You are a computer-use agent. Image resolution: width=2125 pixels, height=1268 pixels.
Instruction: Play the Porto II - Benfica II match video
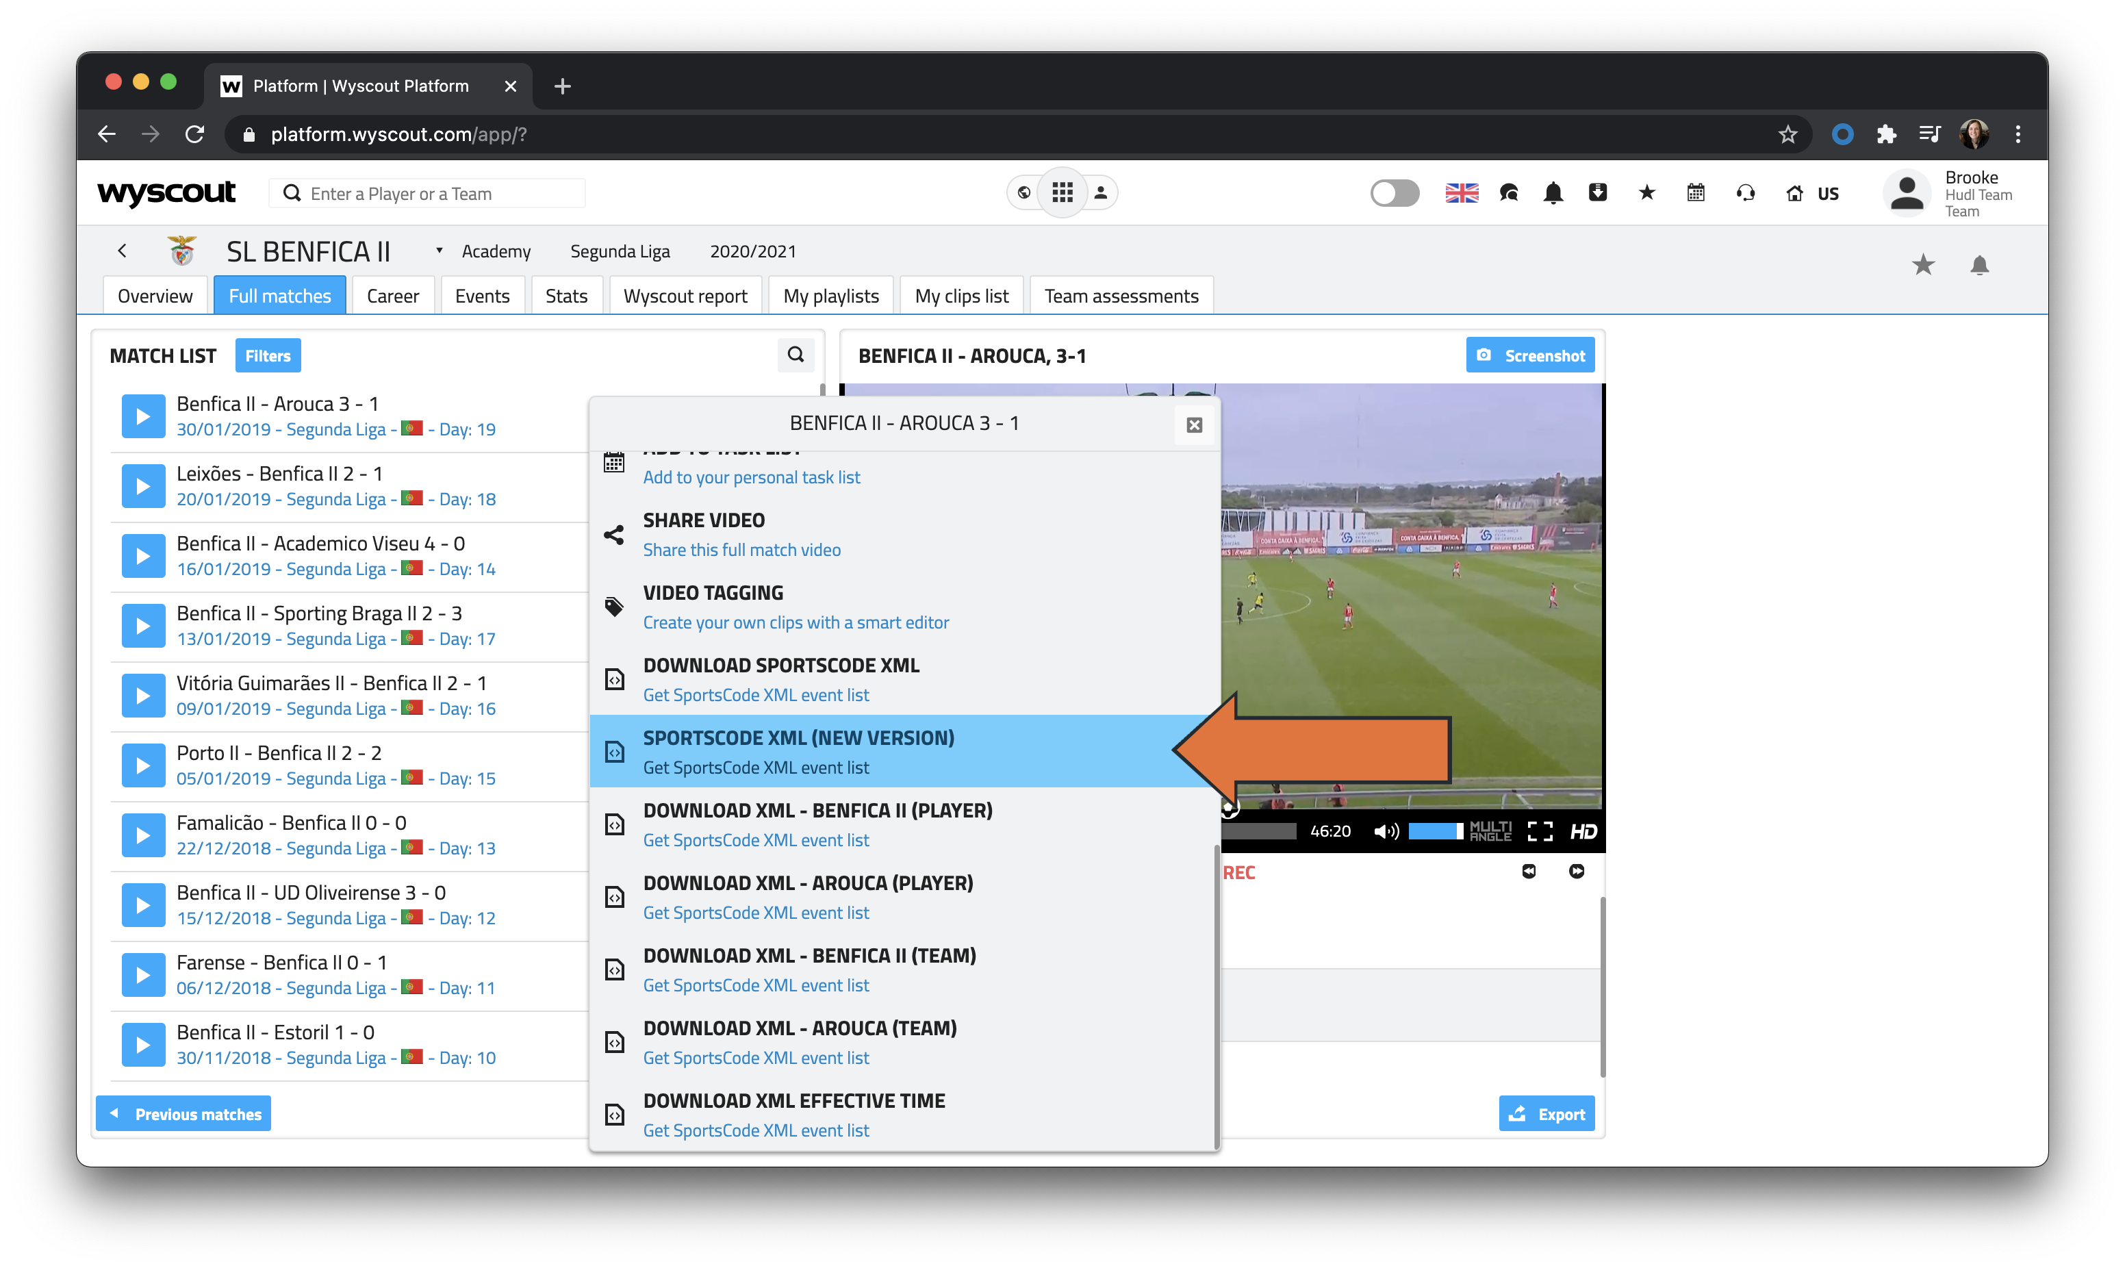pyautogui.click(x=142, y=765)
